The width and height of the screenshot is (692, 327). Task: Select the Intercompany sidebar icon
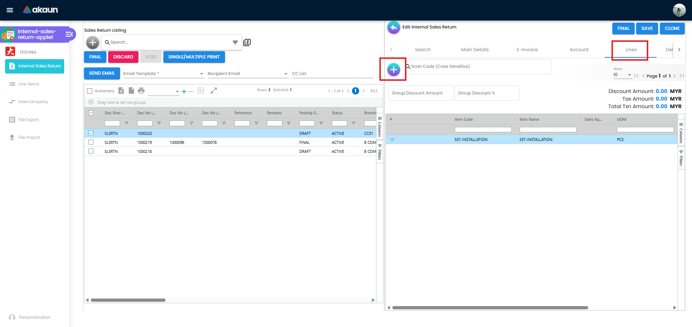click(33, 102)
